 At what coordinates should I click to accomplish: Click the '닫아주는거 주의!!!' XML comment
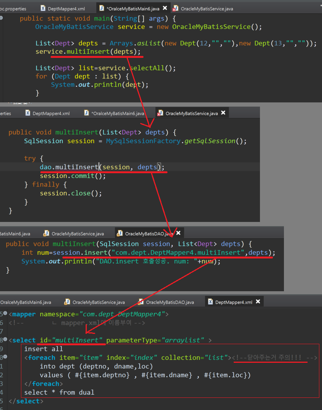275,358
